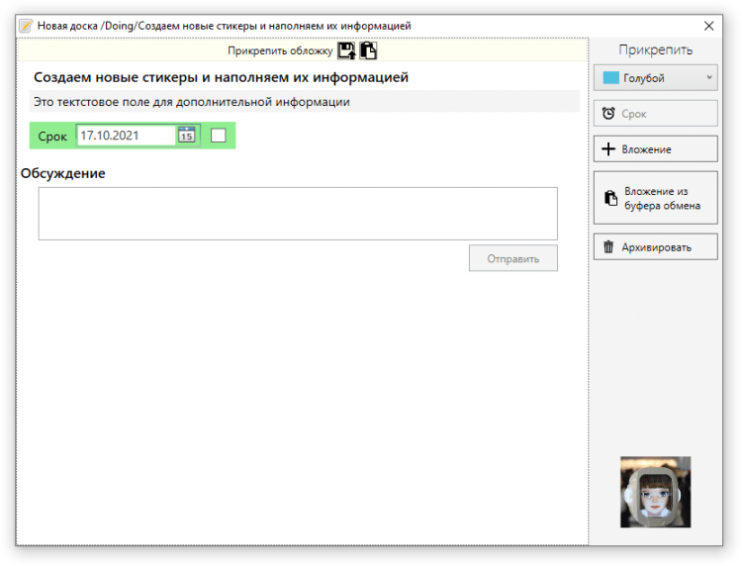Open the Голубой color combo box

655,78
